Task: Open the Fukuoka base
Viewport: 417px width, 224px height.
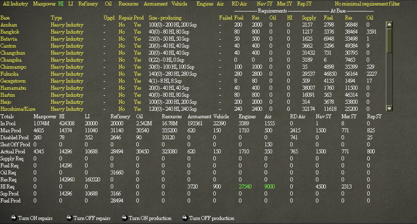Action: tap(9, 74)
